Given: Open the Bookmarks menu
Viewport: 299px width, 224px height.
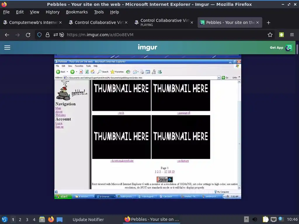Looking at the screenshot, I should tap(77, 12).
